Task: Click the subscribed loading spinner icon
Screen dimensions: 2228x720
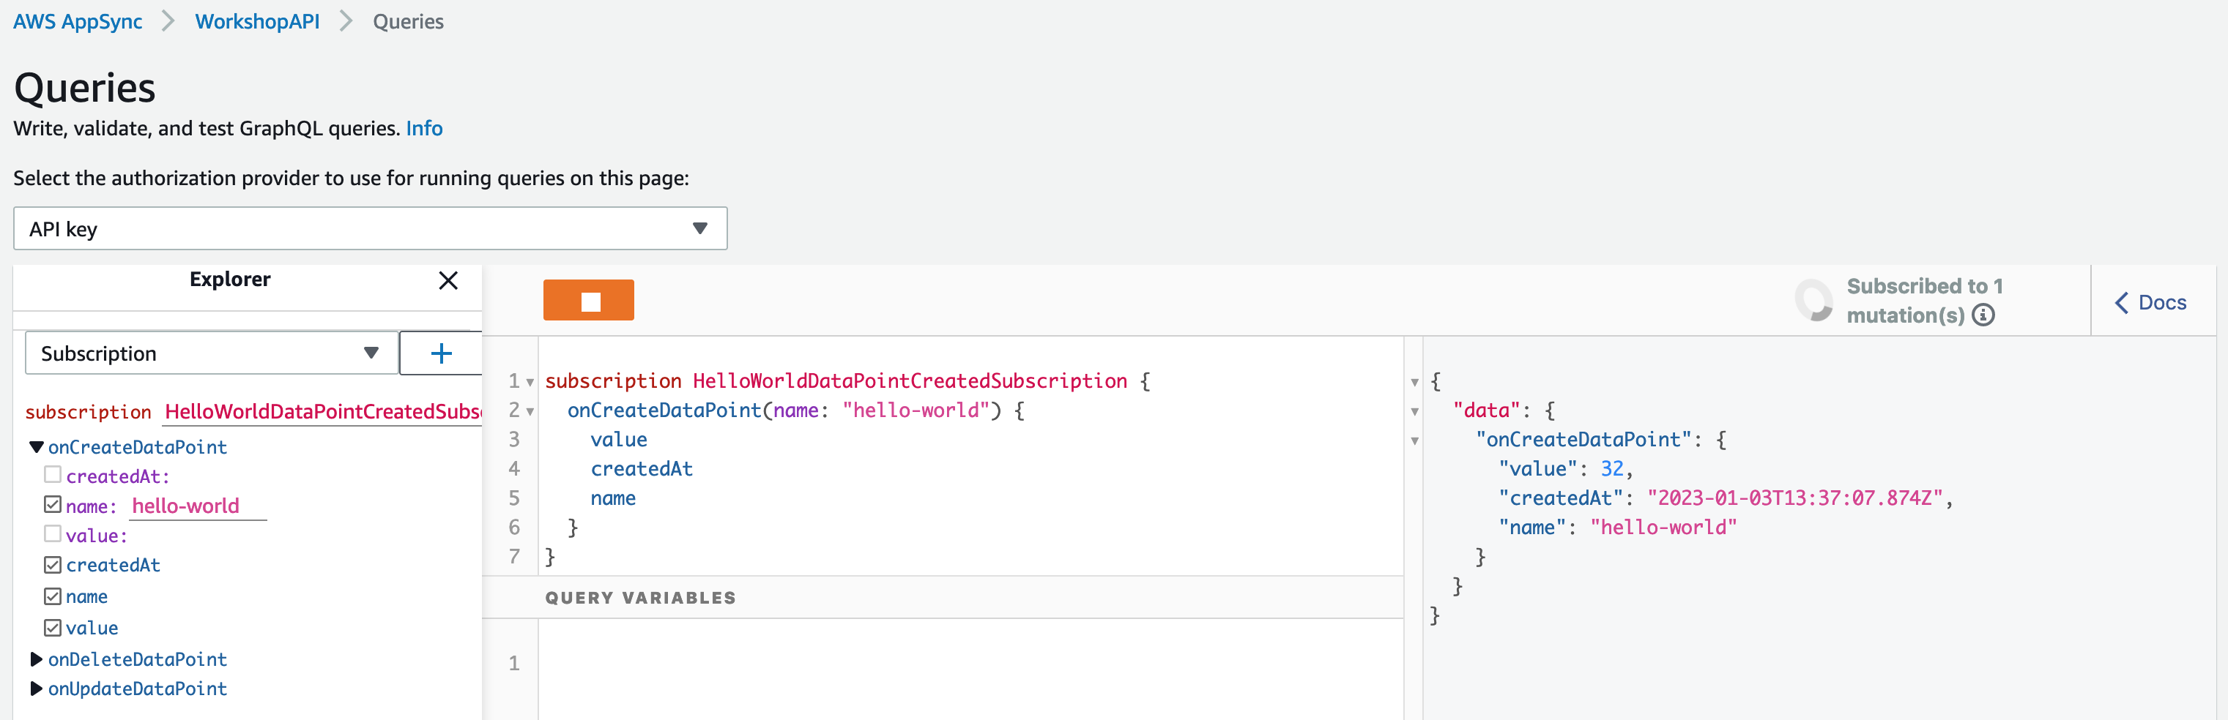Action: pyautogui.click(x=1813, y=300)
